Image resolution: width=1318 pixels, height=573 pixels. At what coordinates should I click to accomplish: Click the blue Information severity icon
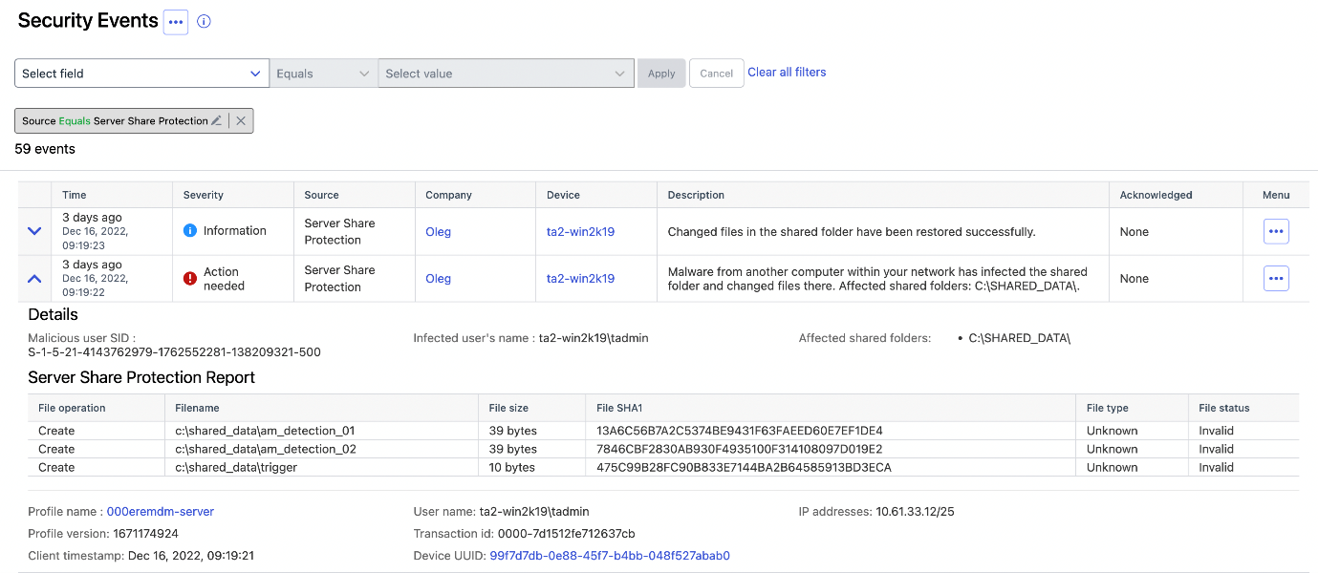[189, 231]
